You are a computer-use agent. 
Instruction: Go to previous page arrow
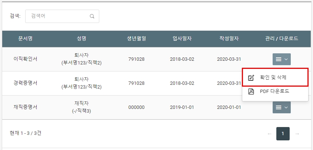[270, 134]
